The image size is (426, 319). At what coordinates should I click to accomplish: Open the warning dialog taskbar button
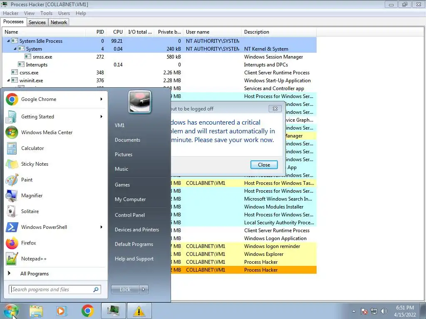[x=139, y=311]
